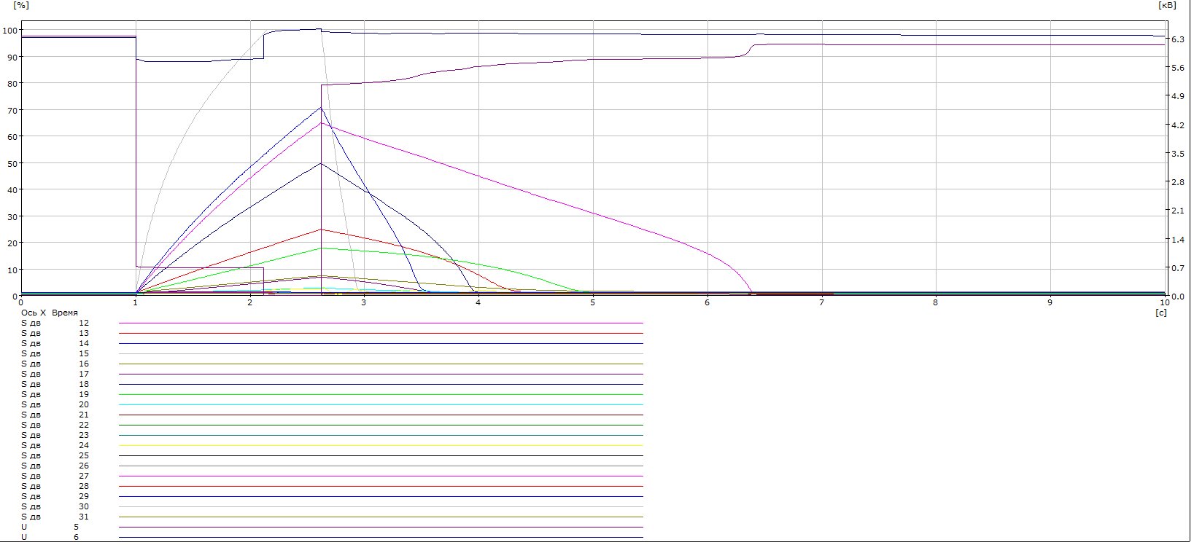1194x545 pixels.
Task: Pick the "S дв 21" legend entry
Action: [332, 415]
